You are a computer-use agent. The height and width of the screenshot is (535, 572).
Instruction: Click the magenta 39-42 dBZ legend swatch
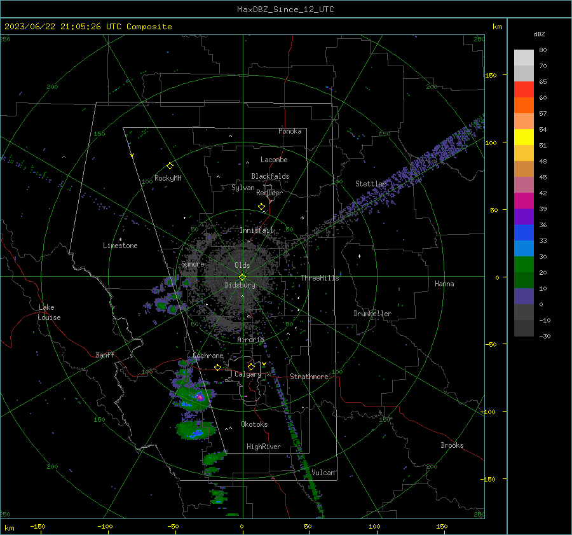click(524, 201)
